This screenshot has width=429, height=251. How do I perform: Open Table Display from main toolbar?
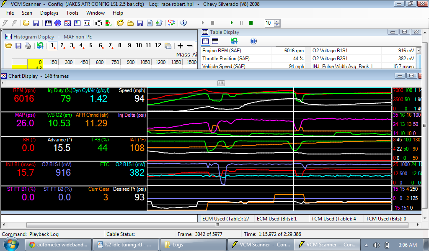[48, 23]
